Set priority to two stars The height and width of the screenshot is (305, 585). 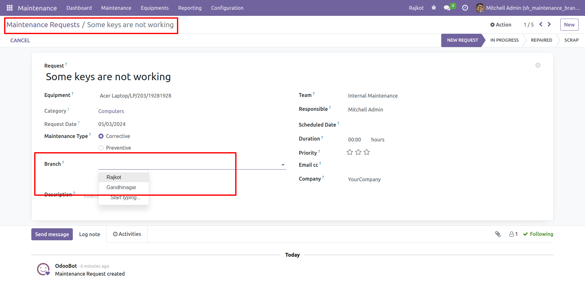tap(358, 152)
